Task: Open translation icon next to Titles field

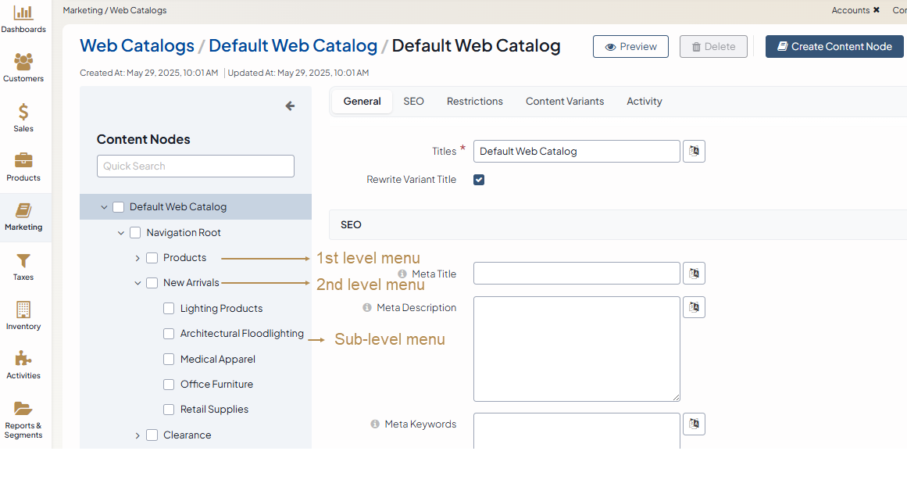Action: (x=694, y=151)
